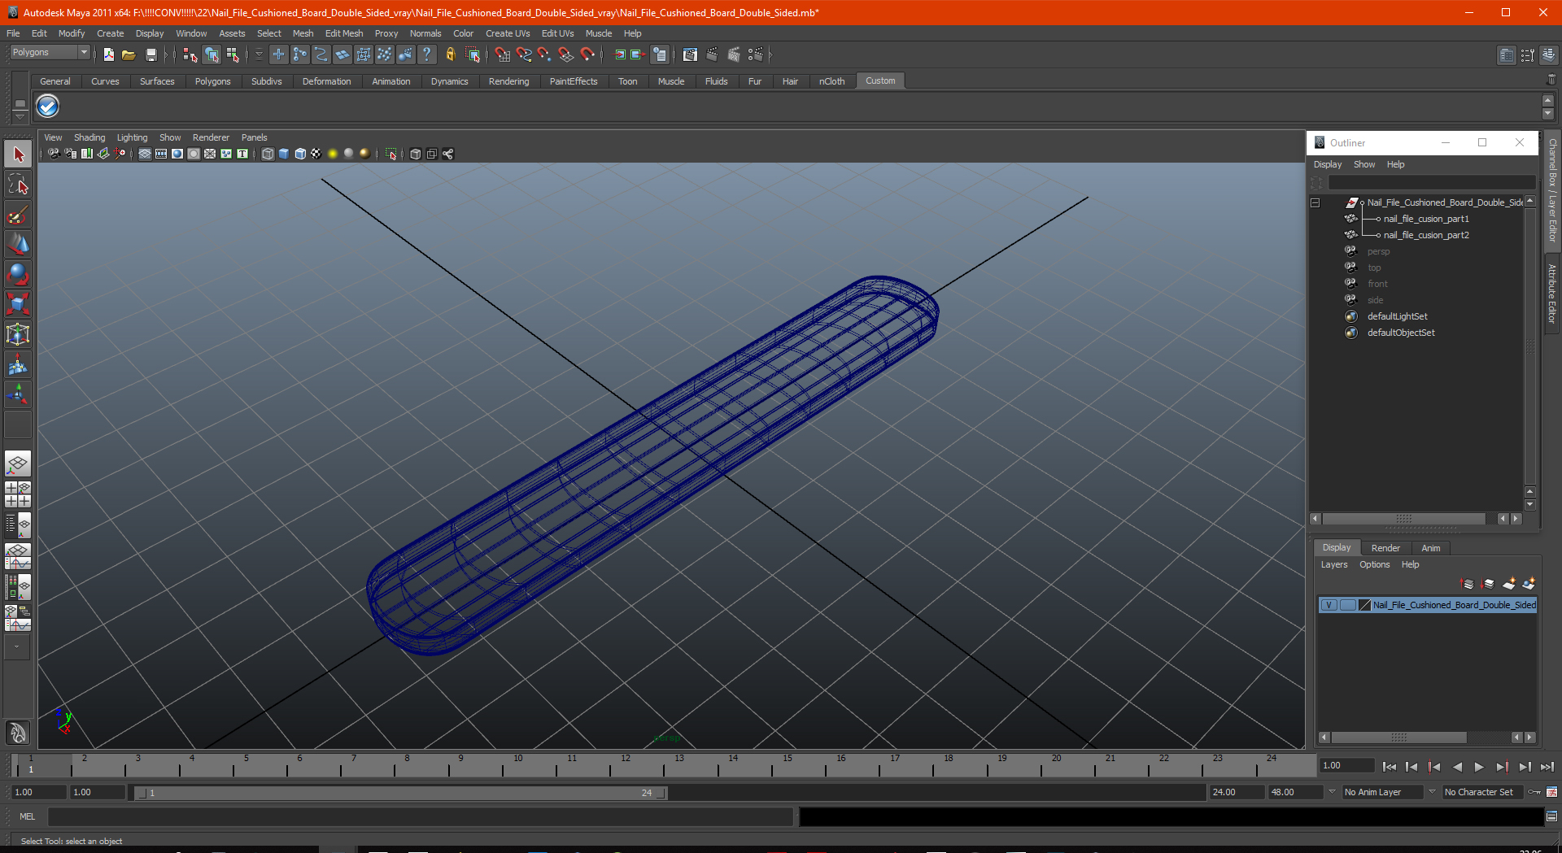
Task: Open the shelf options arrow menu
Action: [x=20, y=116]
